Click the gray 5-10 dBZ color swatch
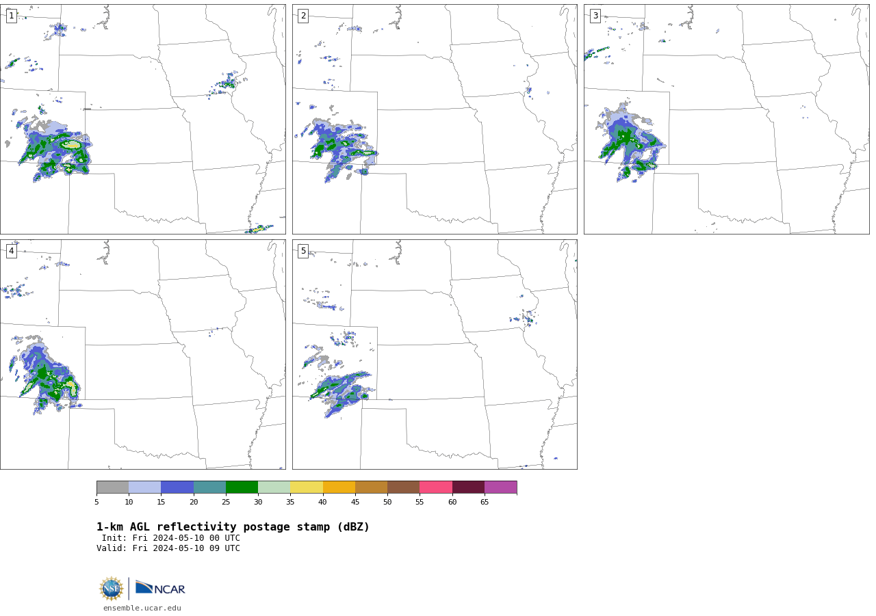This screenshot has height=616, width=876. coord(112,487)
